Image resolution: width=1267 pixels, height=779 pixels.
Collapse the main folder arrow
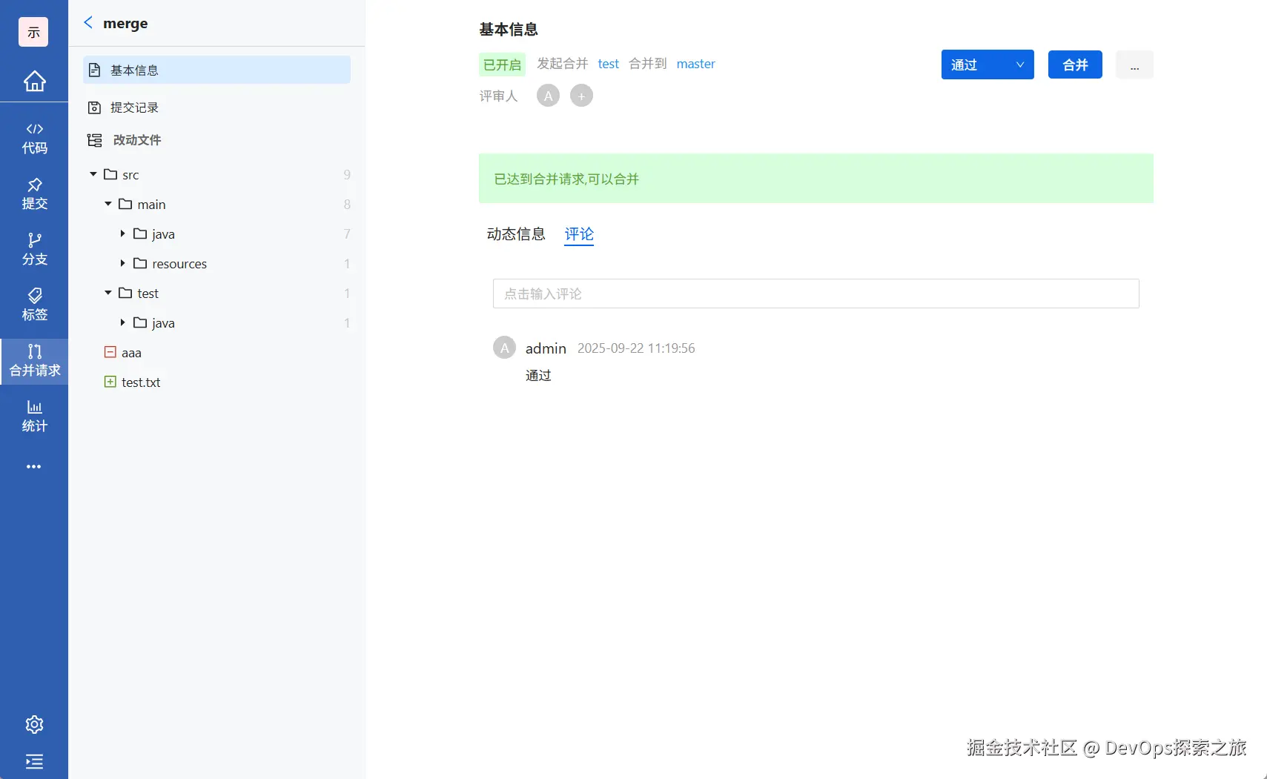click(x=108, y=204)
